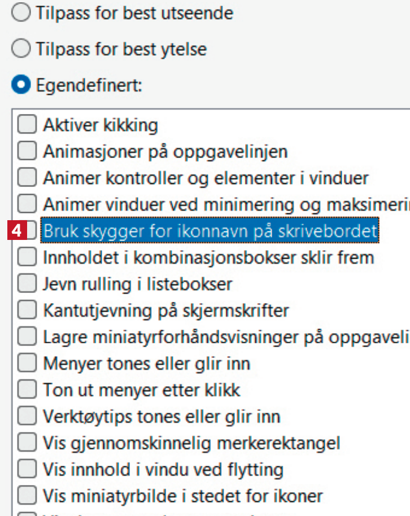Viewport: 410px width, 516px height.
Task: Select the 'Egendefinert' radio button
Action: [x=21, y=86]
